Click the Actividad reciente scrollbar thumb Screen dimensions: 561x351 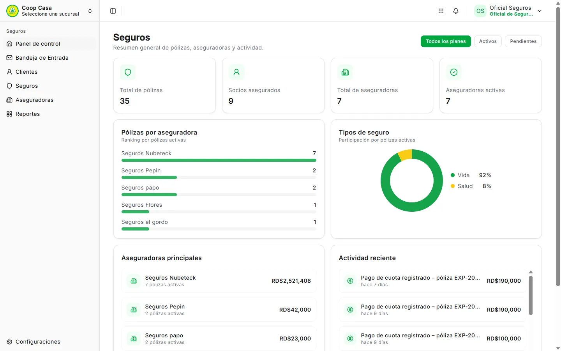pyautogui.click(x=531, y=295)
